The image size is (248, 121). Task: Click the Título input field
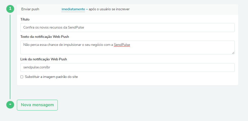[127, 28]
